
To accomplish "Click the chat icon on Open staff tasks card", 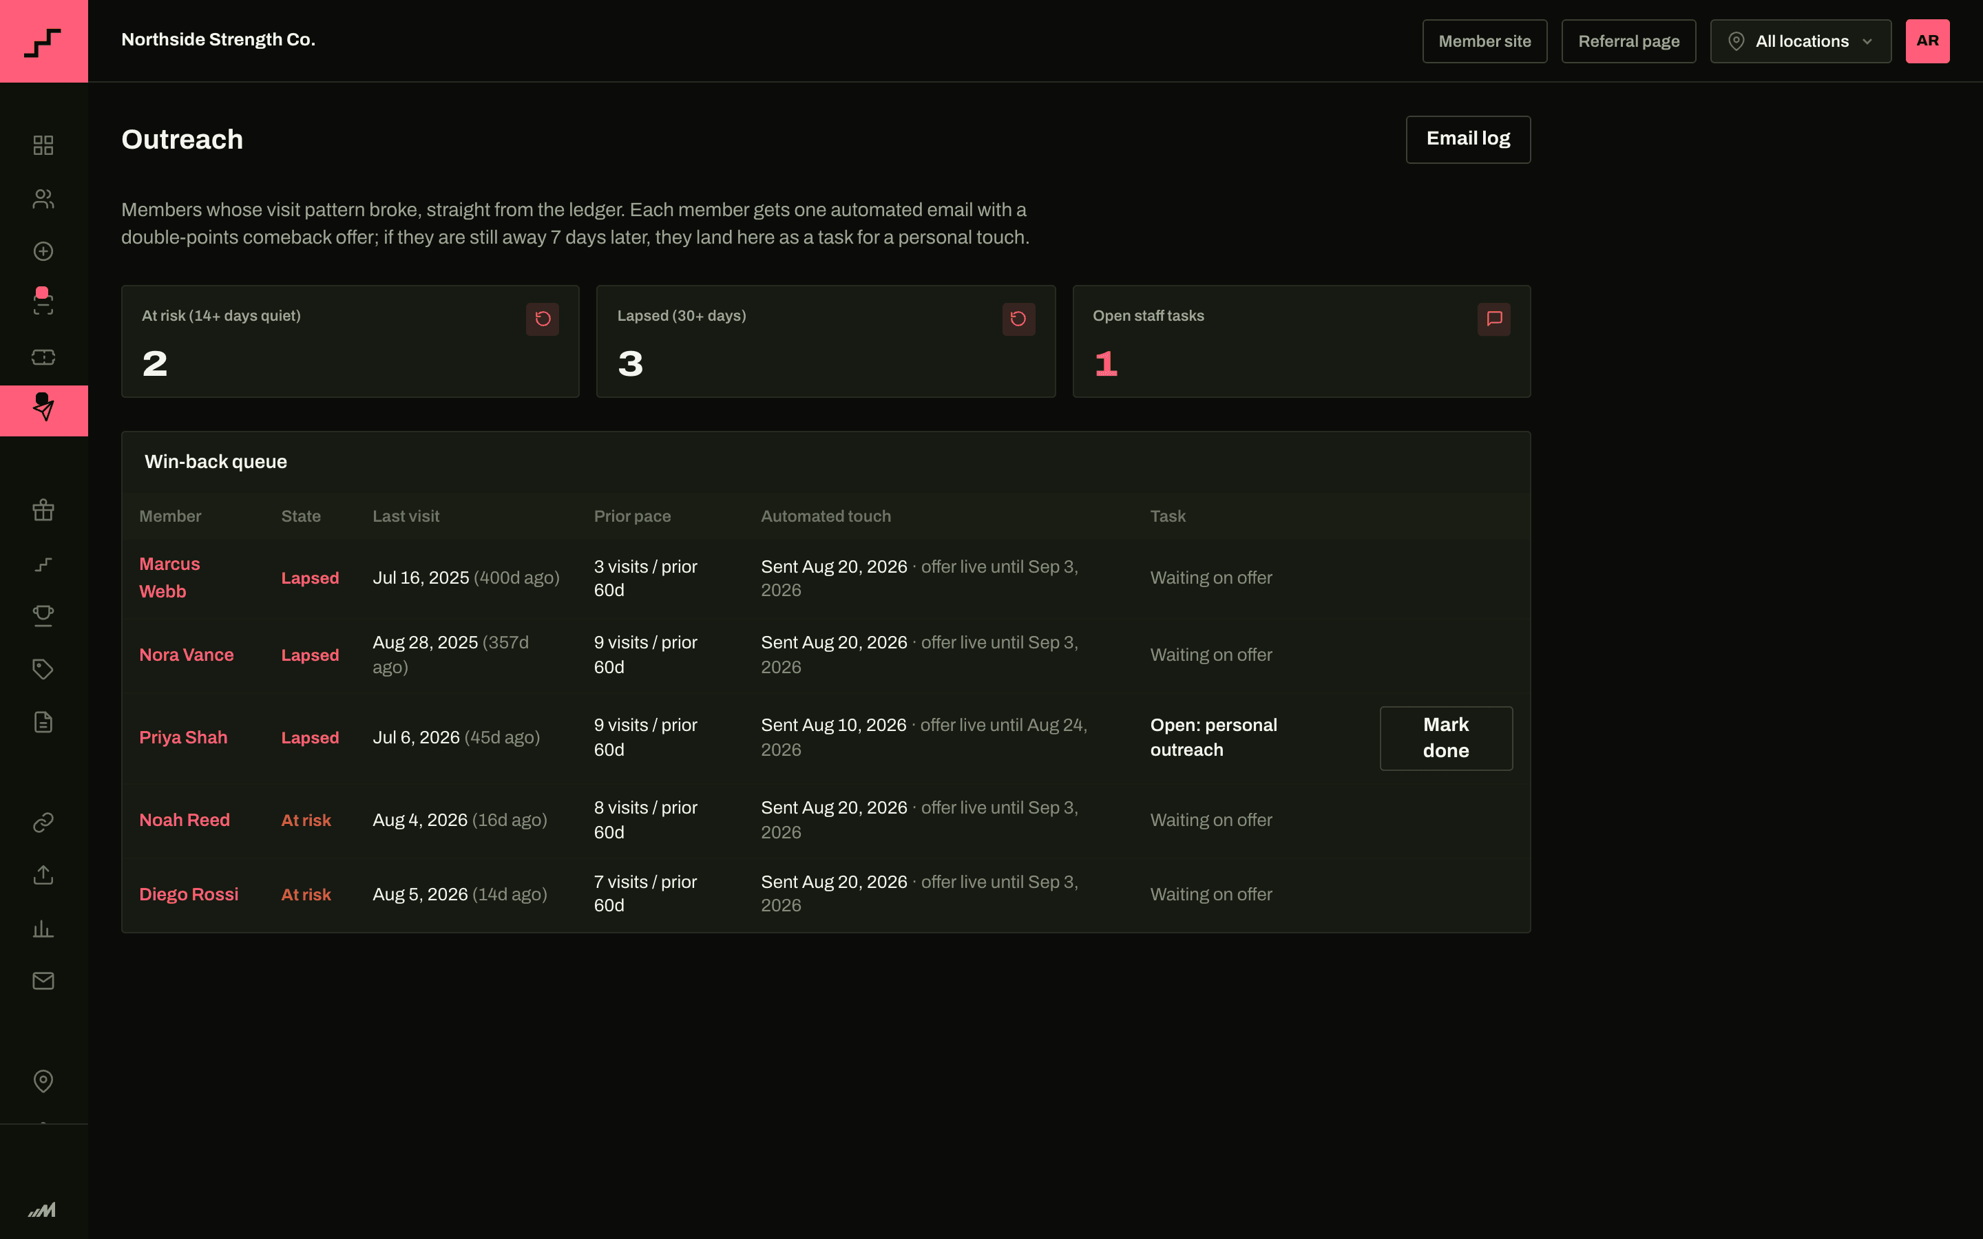I will tap(1494, 319).
